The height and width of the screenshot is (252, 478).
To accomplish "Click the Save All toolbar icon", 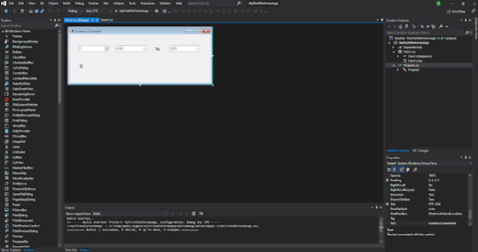I will pos(42,11).
